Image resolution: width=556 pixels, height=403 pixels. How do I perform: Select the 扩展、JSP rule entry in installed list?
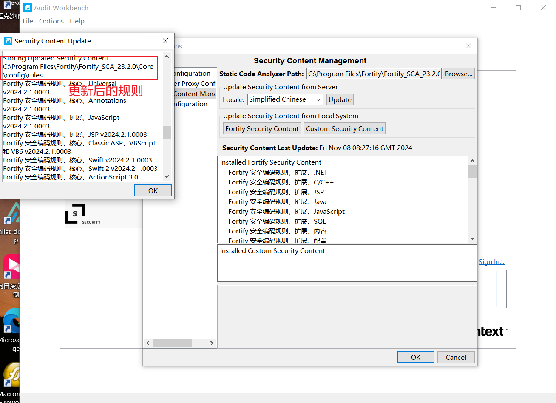[276, 192]
